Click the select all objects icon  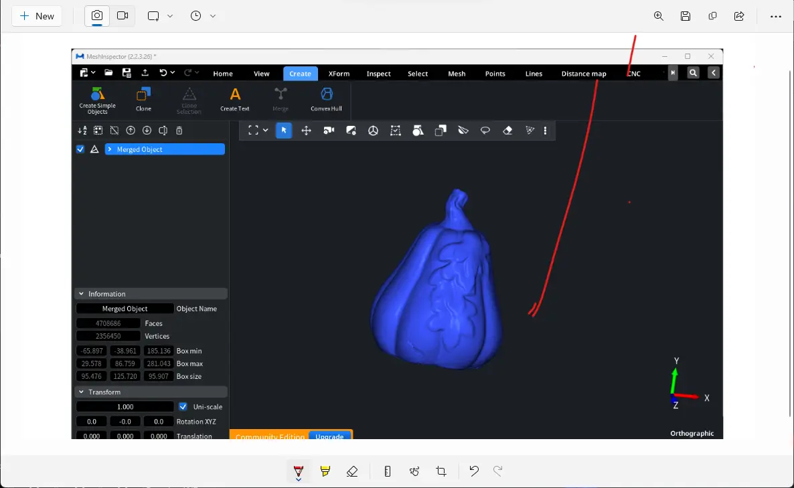pyautogui.click(x=98, y=131)
